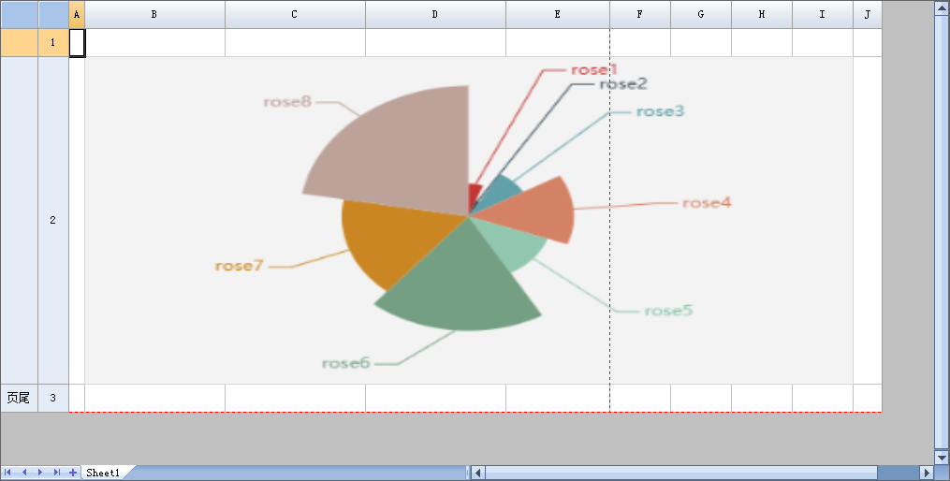Image resolution: width=950 pixels, height=481 pixels.
Task: Jump to the last sheet with navigation arrow
Action: click(57, 473)
